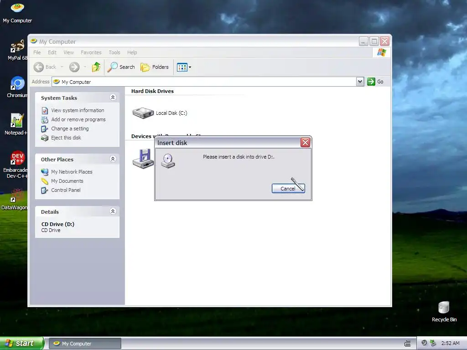Click the CD drive icon in Insert disk dialog
The image size is (467, 350).
tap(168, 161)
